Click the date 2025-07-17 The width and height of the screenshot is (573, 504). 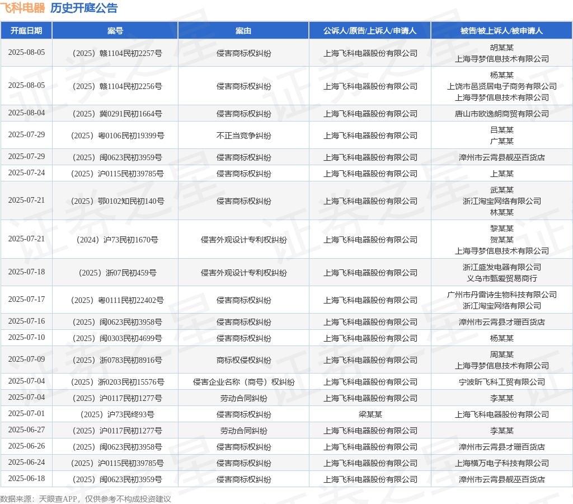(26, 299)
